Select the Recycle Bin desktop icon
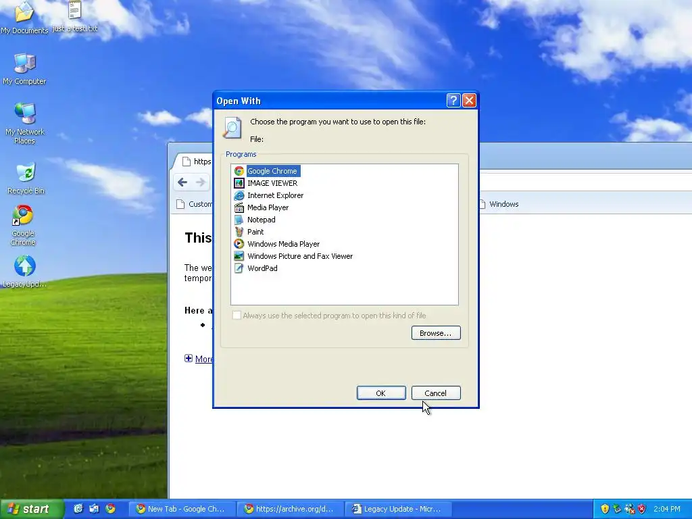Viewport: 692px width, 519px height. pos(26,178)
